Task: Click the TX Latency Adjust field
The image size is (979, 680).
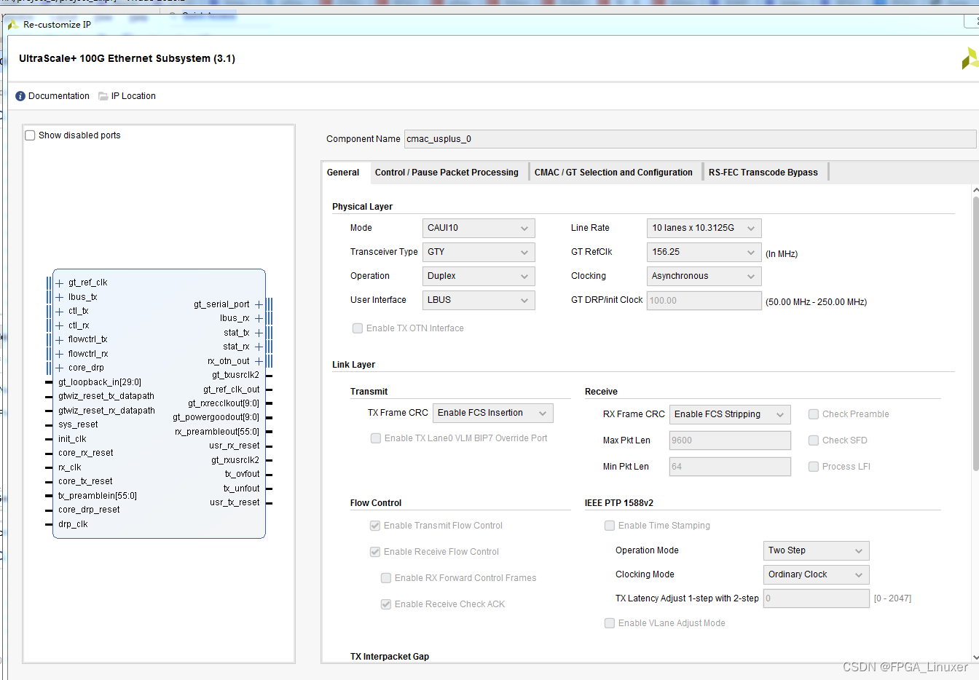Action: coord(817,598)
